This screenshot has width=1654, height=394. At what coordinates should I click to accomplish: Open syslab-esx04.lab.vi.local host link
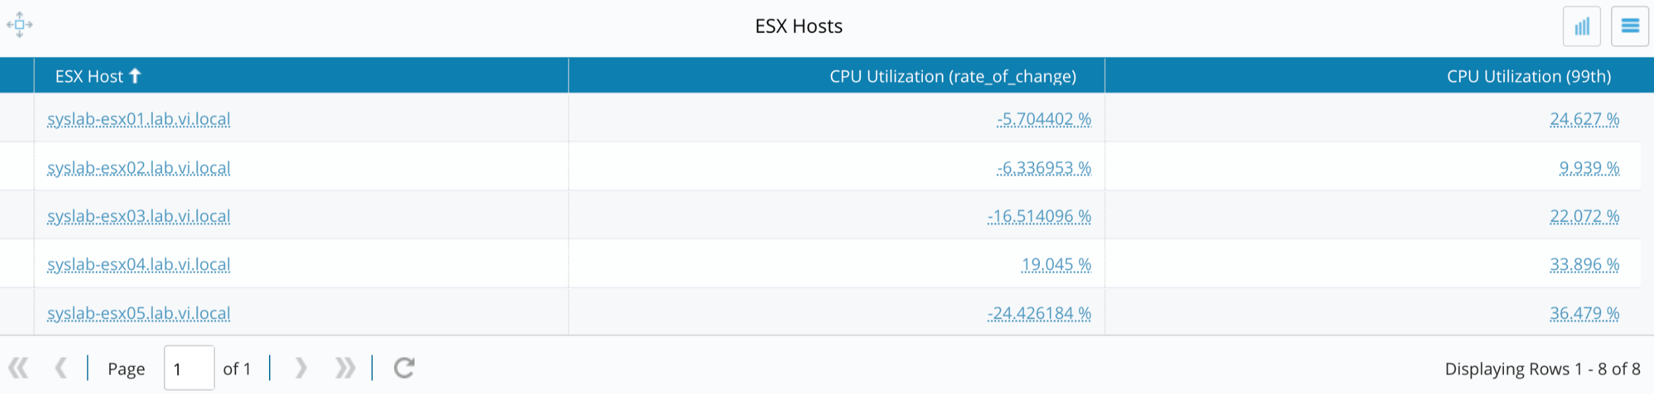pyautogui.click(x=139, y=265)
